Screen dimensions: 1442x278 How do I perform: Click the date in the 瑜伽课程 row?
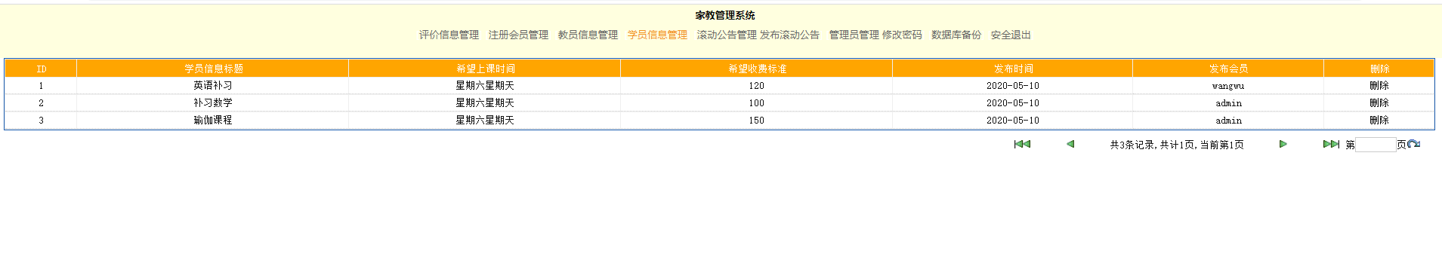tap(1013, 120)
